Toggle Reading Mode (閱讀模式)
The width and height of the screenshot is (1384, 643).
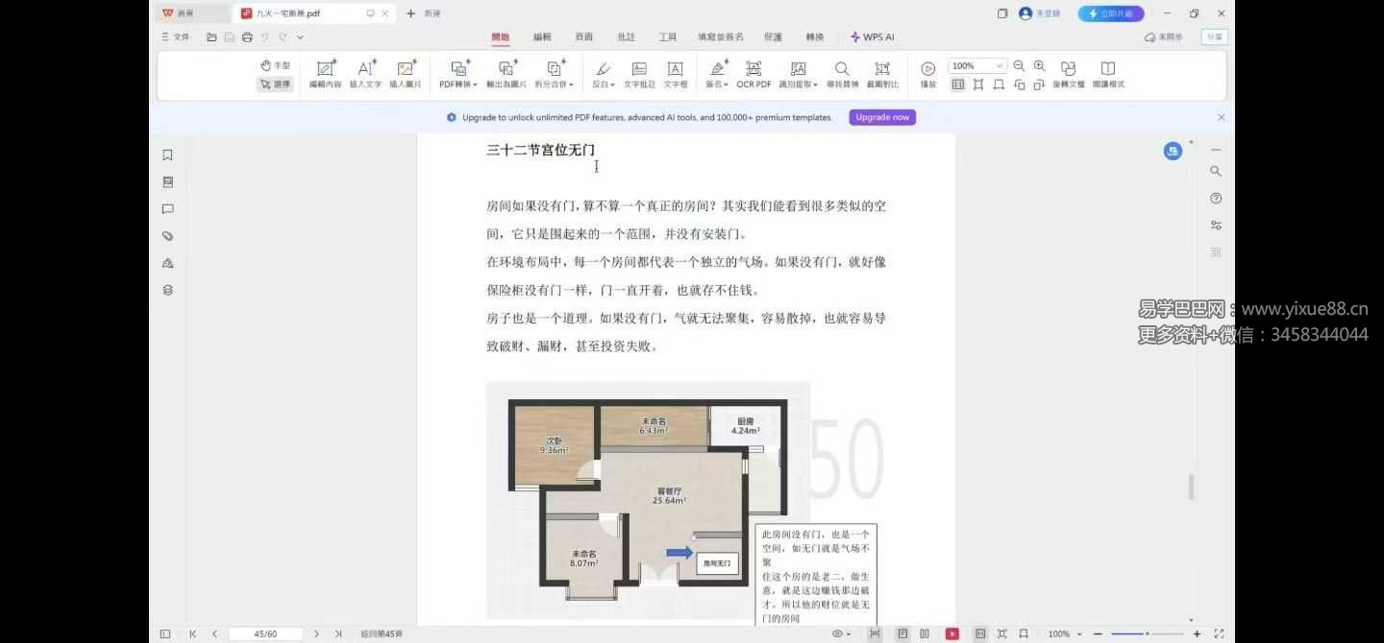pos(1107,73)
